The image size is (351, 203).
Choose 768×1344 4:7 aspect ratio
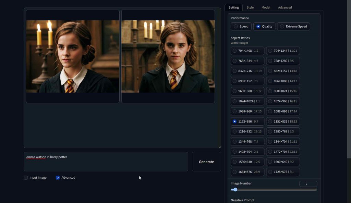247,61
